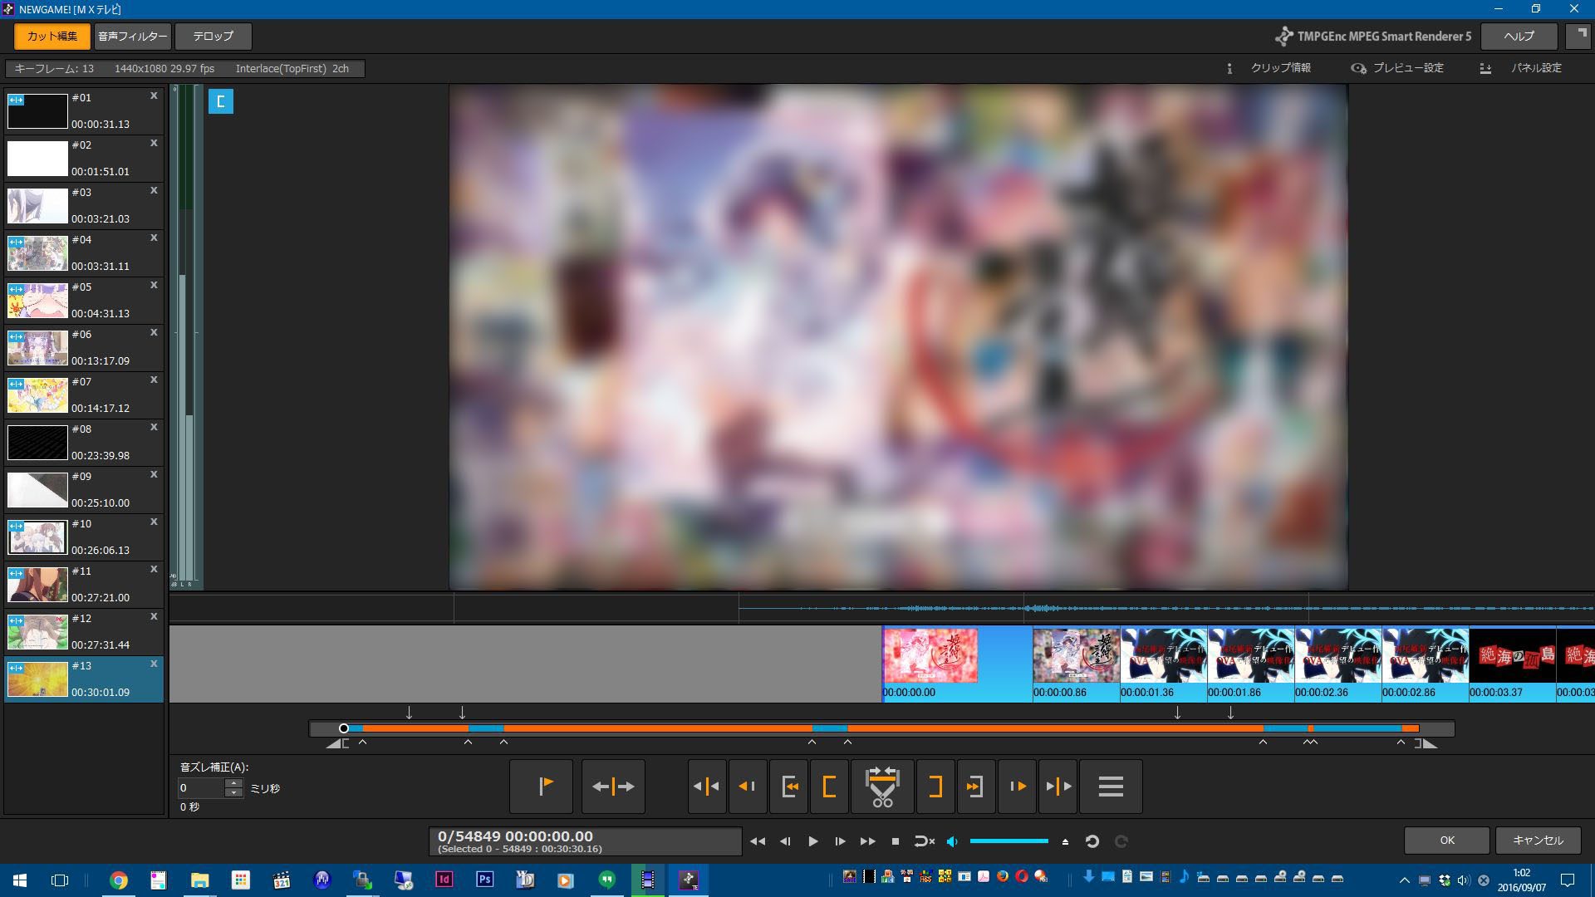The height and width of the screenshot is (897, 1595).
Task: Step back one frame with orange arrow
Action: pos(748,786)
